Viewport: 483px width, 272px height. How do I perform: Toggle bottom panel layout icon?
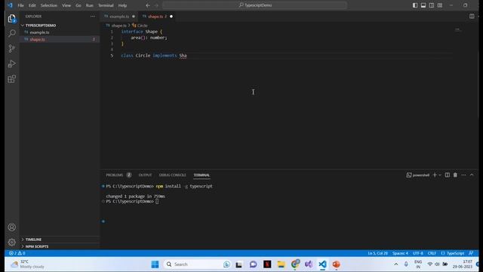pyautogui.click(x=423, y=5)
